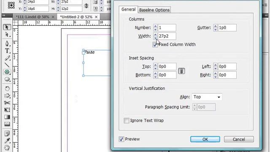Screen dimensions: 270x152
Task: Select the Scissors tool
Action: [x=7, y=103]
